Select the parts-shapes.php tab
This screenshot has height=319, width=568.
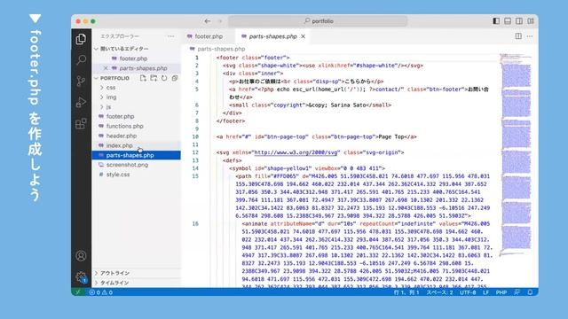(272, 36)
